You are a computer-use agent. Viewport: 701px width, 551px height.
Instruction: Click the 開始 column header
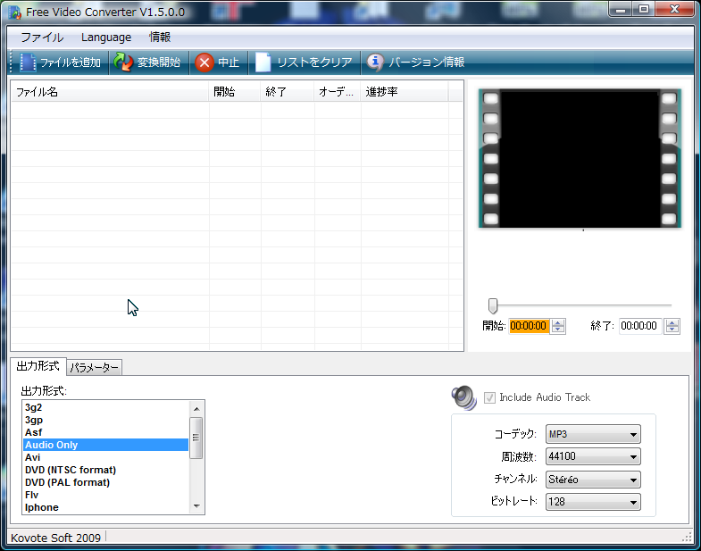point(235,92)
